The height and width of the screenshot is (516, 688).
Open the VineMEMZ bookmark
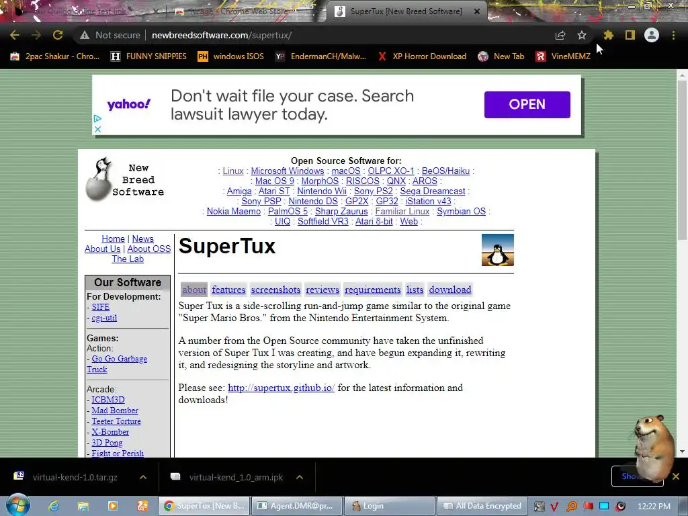click(x=564, y=56)
